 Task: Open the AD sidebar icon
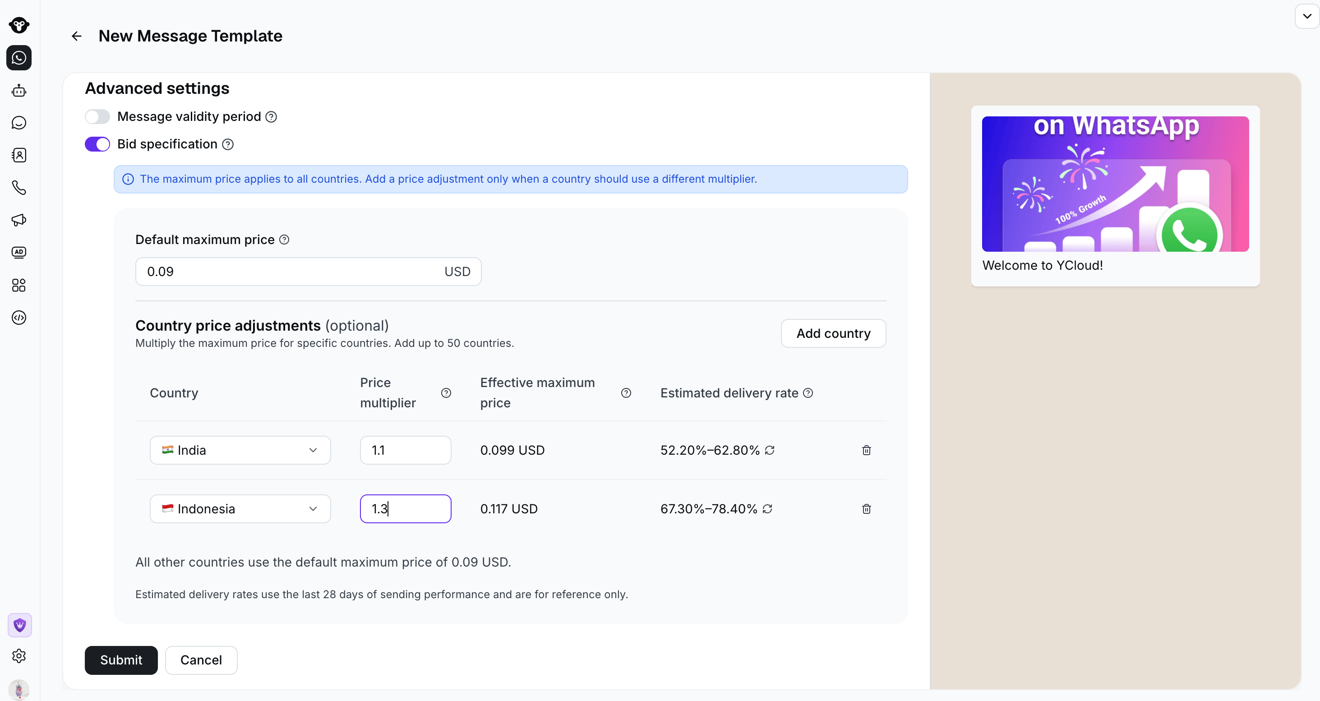click(x=19, y=252)
